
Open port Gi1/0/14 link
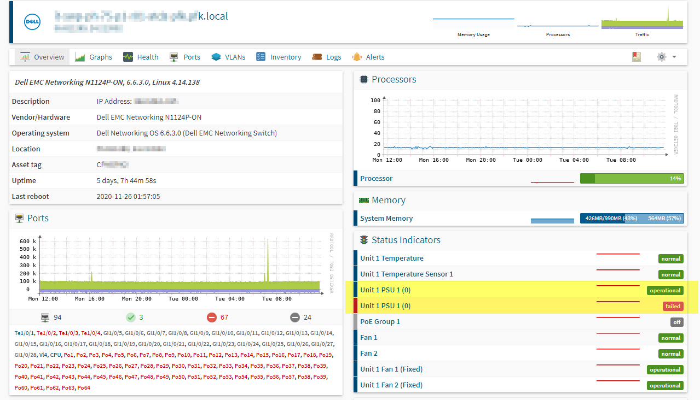click(322, 333)
